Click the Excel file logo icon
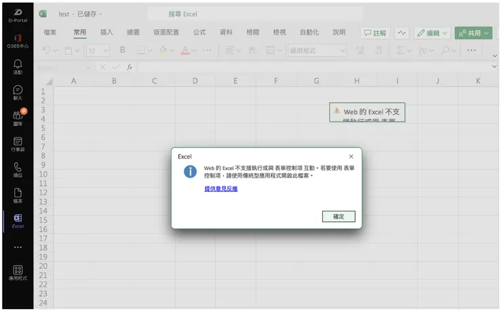 click(x=43, y=14)
